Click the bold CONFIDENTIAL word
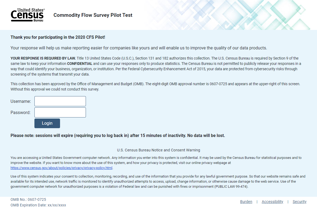317x208 pixels. 80,64
